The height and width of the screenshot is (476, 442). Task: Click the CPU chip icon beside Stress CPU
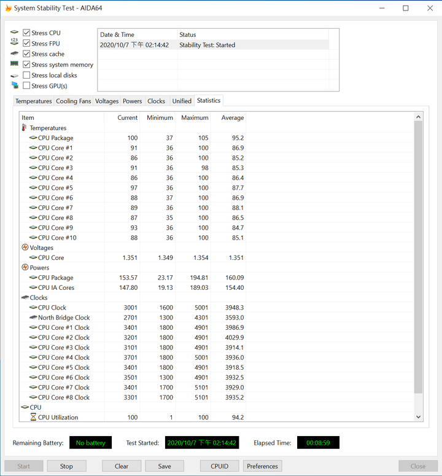coord(14,32)
